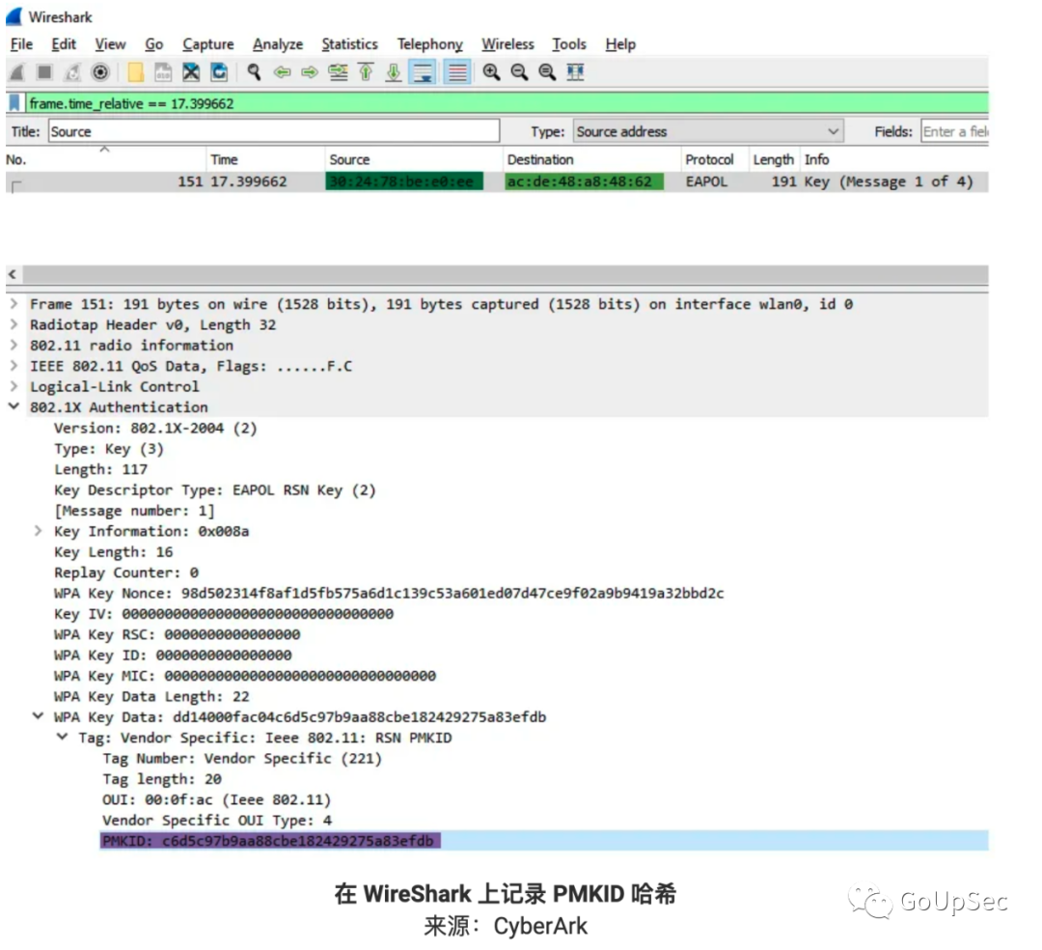Screen dimensions: 1042x950
Task: Expand 802.11 radio information row
Action: point(14,345)
